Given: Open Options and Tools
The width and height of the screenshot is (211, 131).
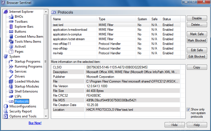Looking at the screenshot, I should [23, 116].
